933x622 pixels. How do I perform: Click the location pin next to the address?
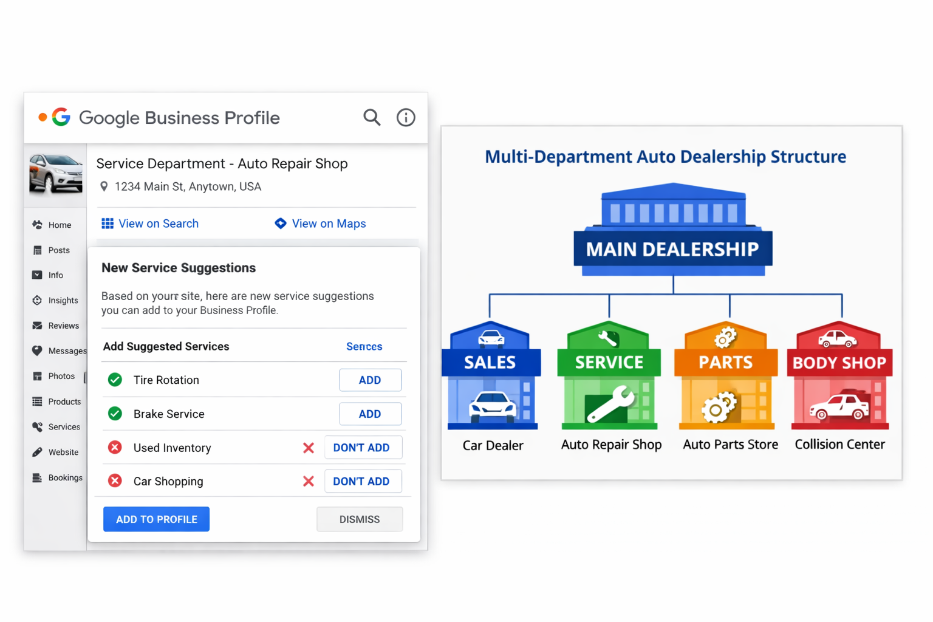coord(103,186)
